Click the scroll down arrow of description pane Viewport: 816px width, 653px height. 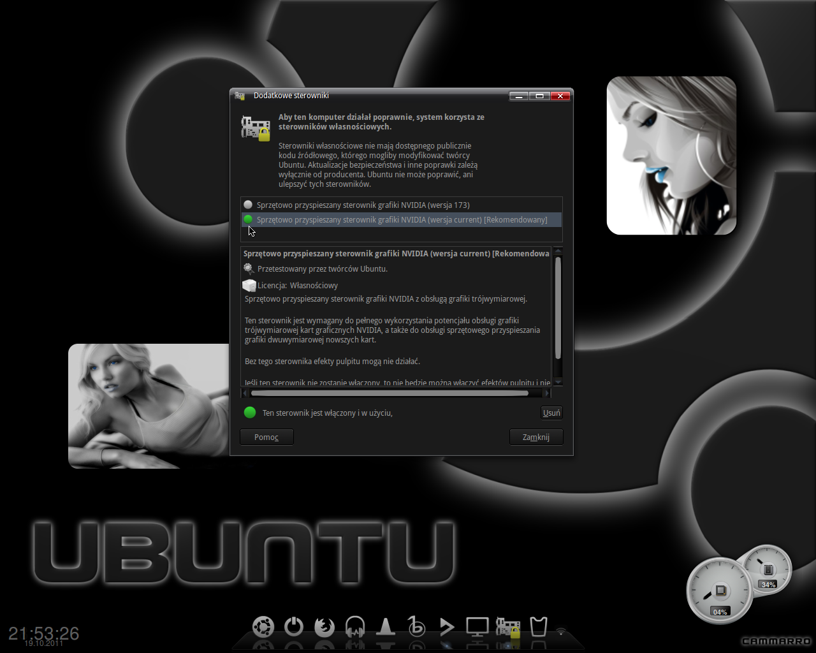click(558, 381)
